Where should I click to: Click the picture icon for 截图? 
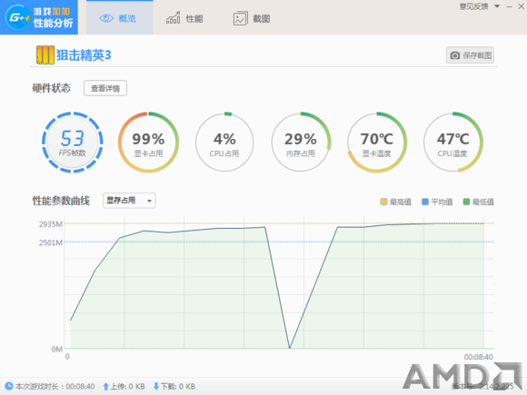click(x=240, y=18)
